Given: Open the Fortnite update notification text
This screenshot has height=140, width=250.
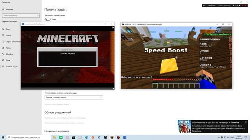Looking at the screenshot, I should [218, 127].
